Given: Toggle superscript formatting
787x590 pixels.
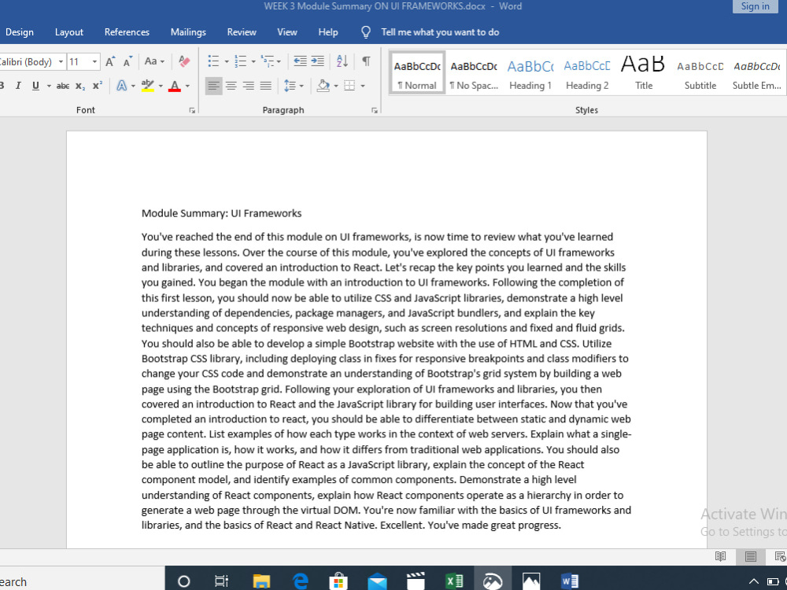Looking at the screenshot, I should click(x=98, y=86).
